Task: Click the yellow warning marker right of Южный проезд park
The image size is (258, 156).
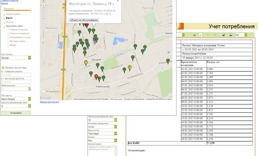Action: [130, 68]
